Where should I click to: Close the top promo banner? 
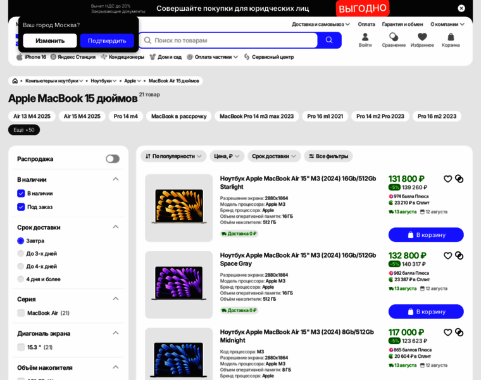(461, 8)
